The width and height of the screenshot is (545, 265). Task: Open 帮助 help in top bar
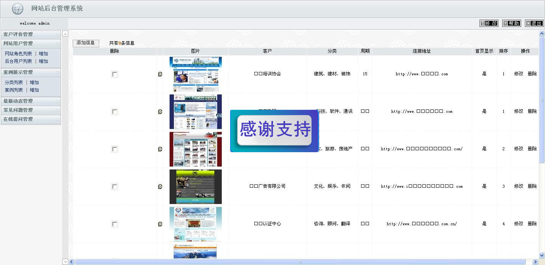pos(512,23)
